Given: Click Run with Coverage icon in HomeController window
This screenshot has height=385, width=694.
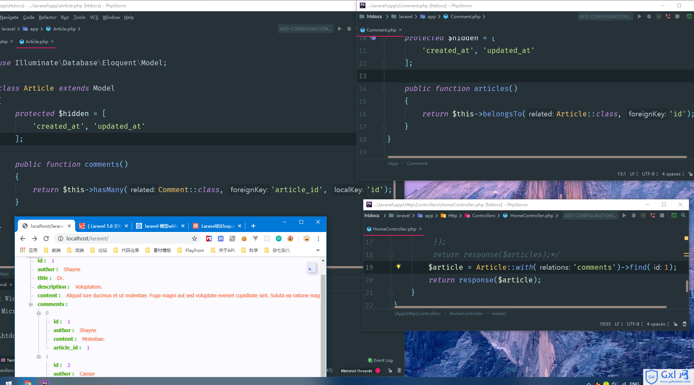Looking at the screenshot, I should tap(643, 215).
